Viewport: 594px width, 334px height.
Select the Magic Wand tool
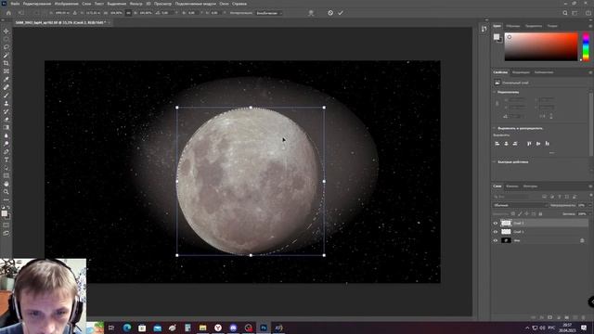tap(6, 56)
